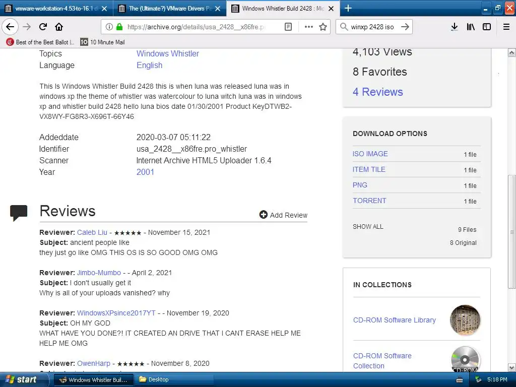Click the green secure connection padlock
This screenshot has height=387, width=516.
tap(119, 27)
